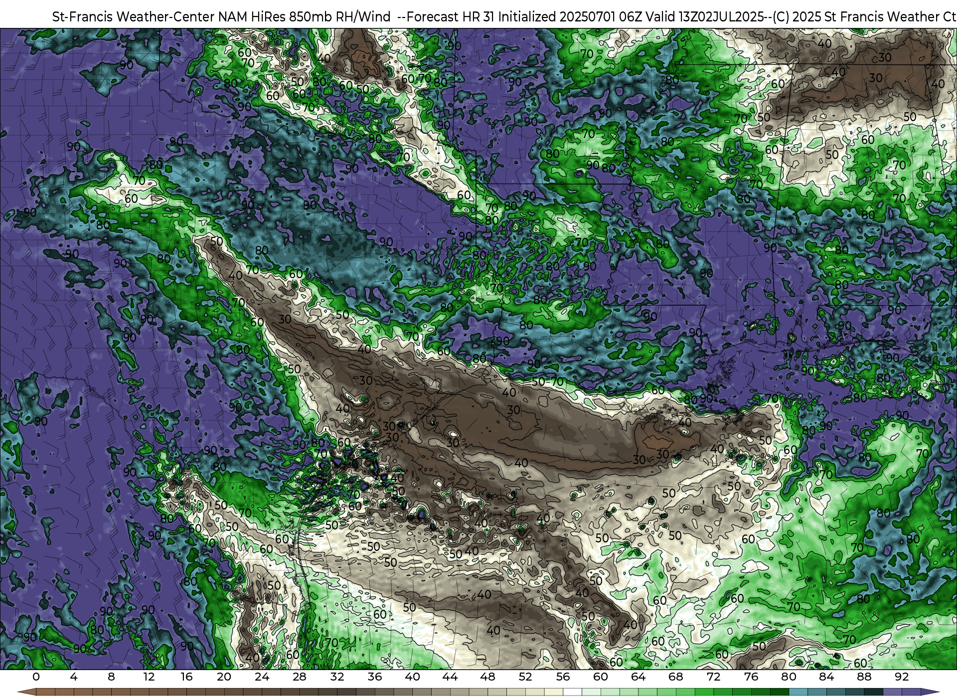This screenshot has width=957, height=698.
Task: Click the colorbar tick label 88
Action: [864, 677]
